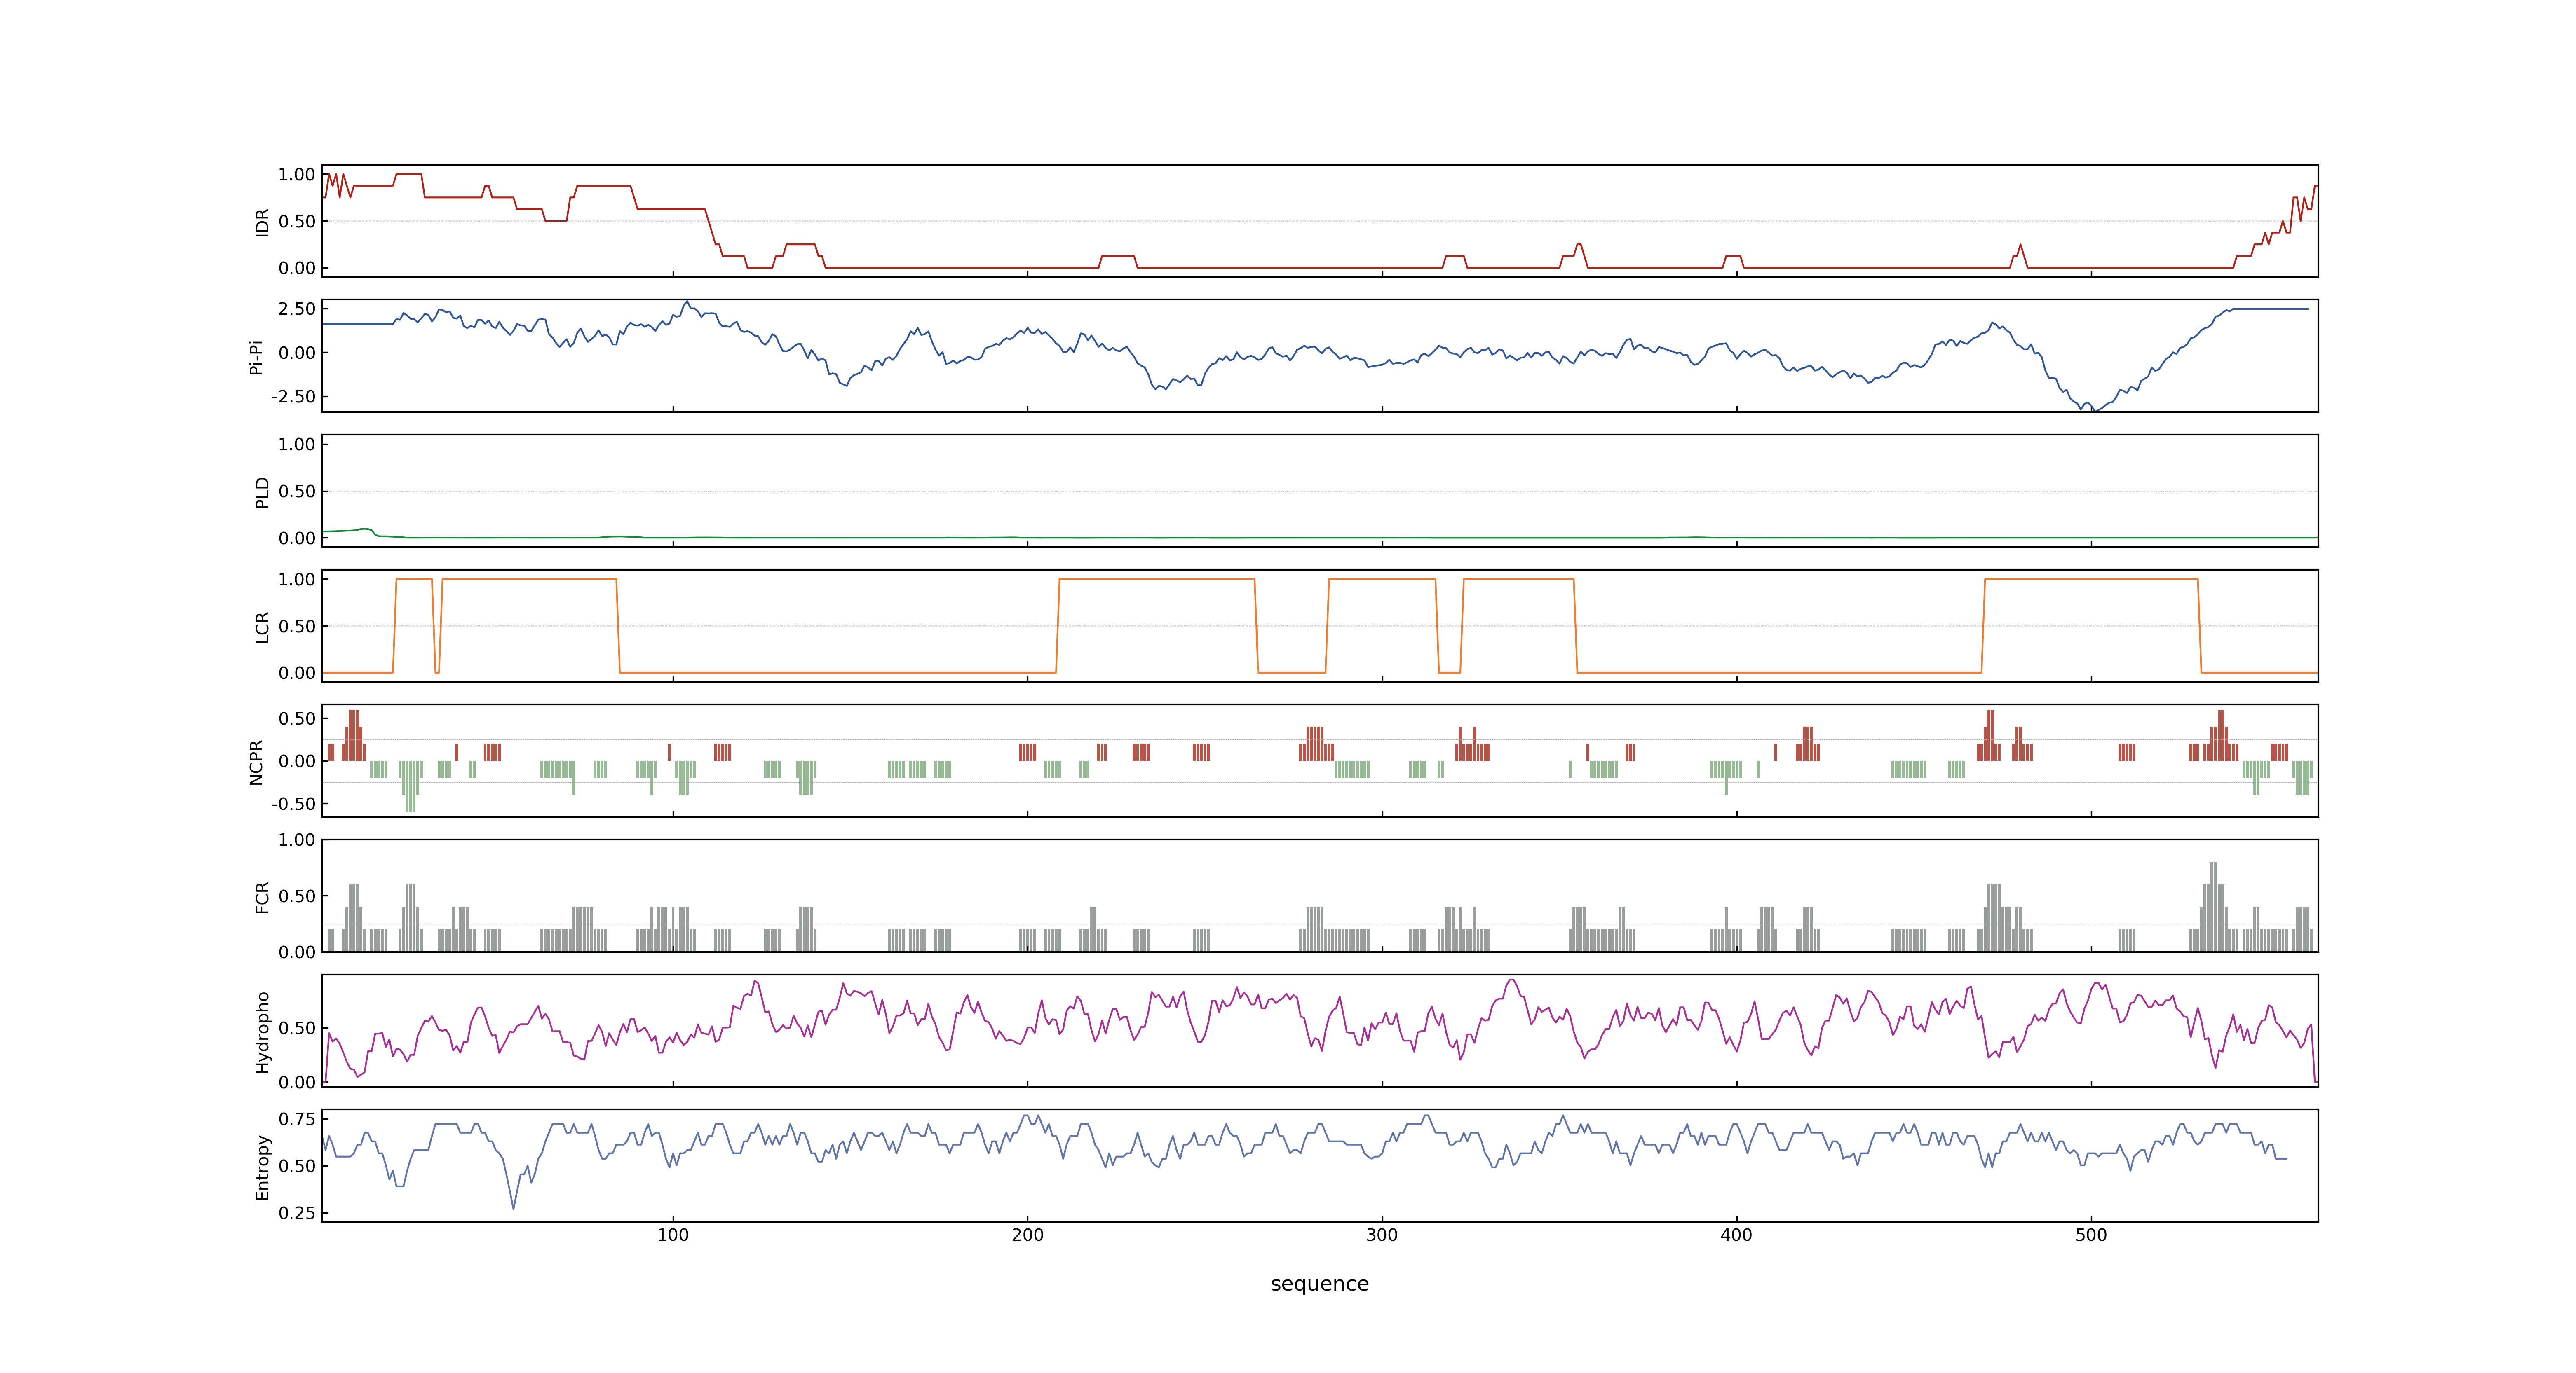Click the 0.50 tick of the LCR panel
2576x1373 pixels.
tap(297, 627)
